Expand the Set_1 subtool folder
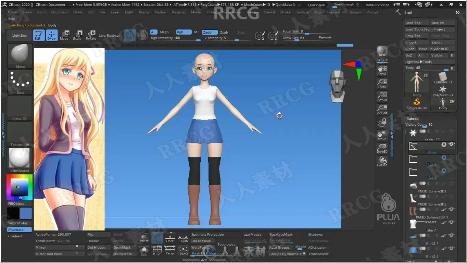The image size is (467, 263). [x=413, y=159]
